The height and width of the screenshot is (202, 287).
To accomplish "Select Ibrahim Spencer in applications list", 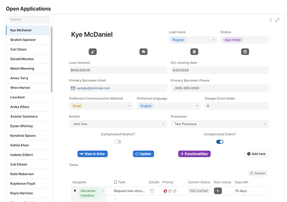I will coord(28,40).
